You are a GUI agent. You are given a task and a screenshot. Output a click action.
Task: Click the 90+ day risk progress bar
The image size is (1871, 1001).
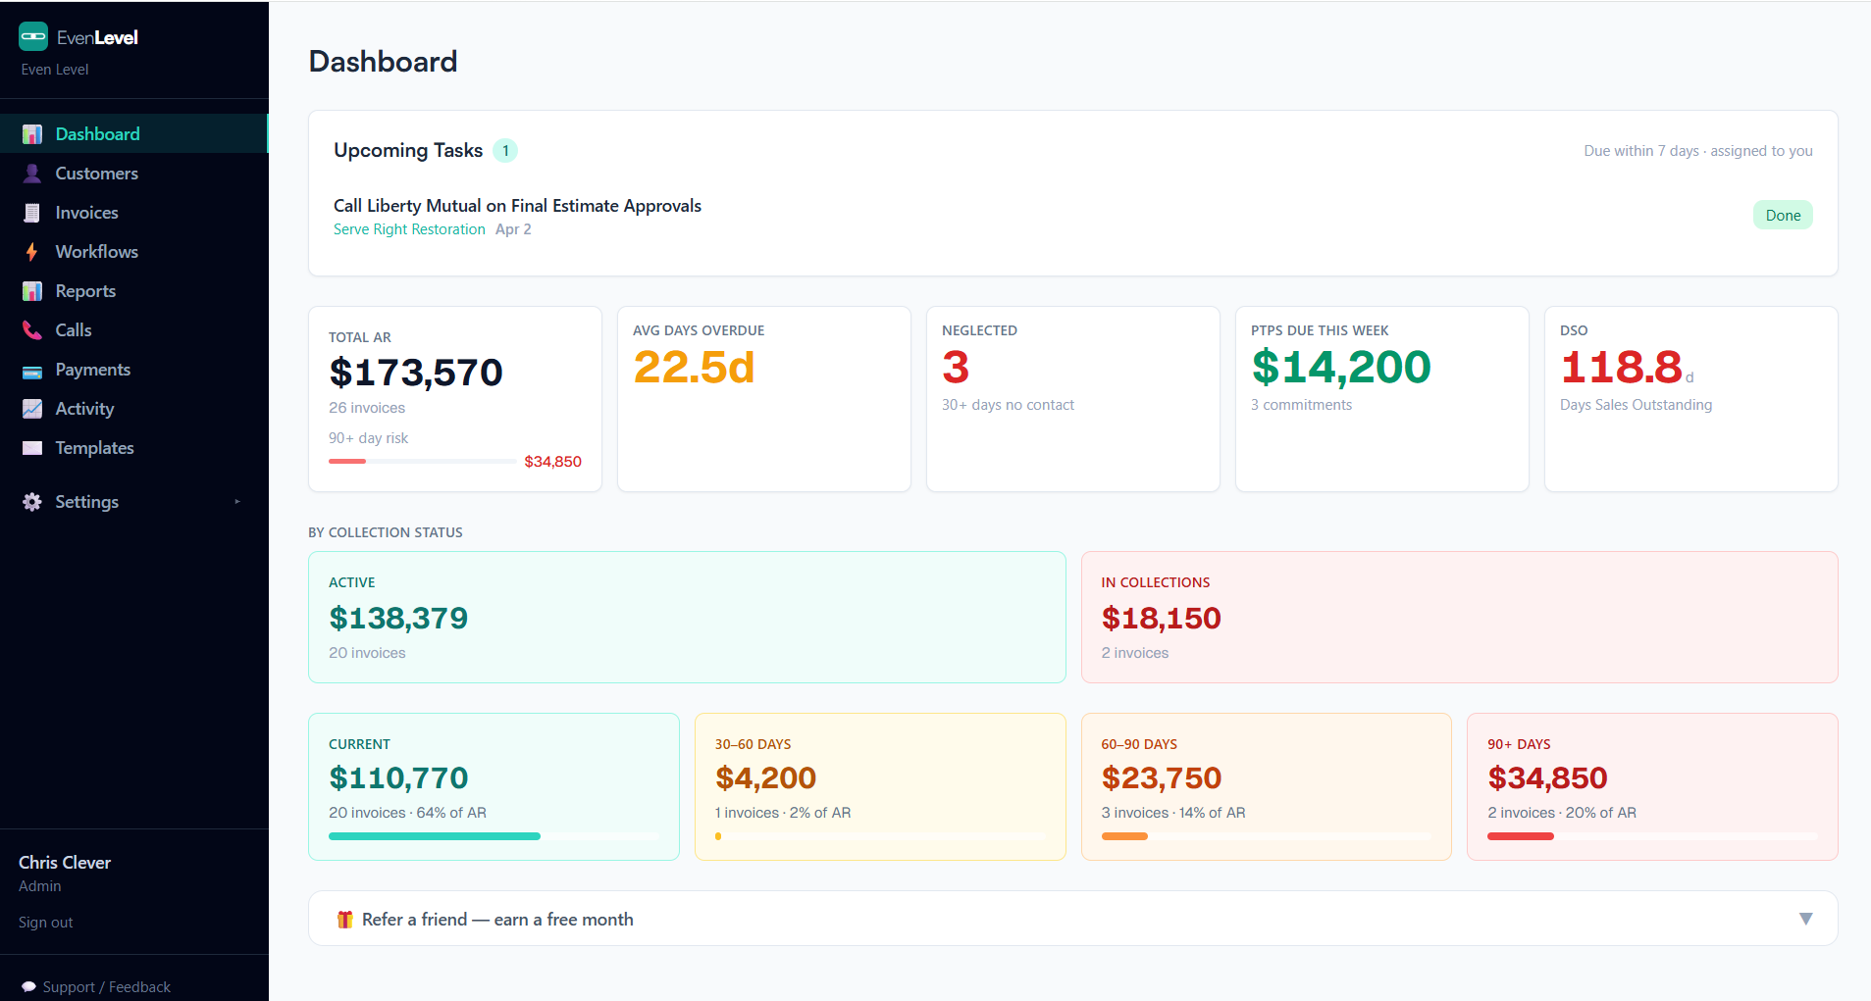point(422,461)
